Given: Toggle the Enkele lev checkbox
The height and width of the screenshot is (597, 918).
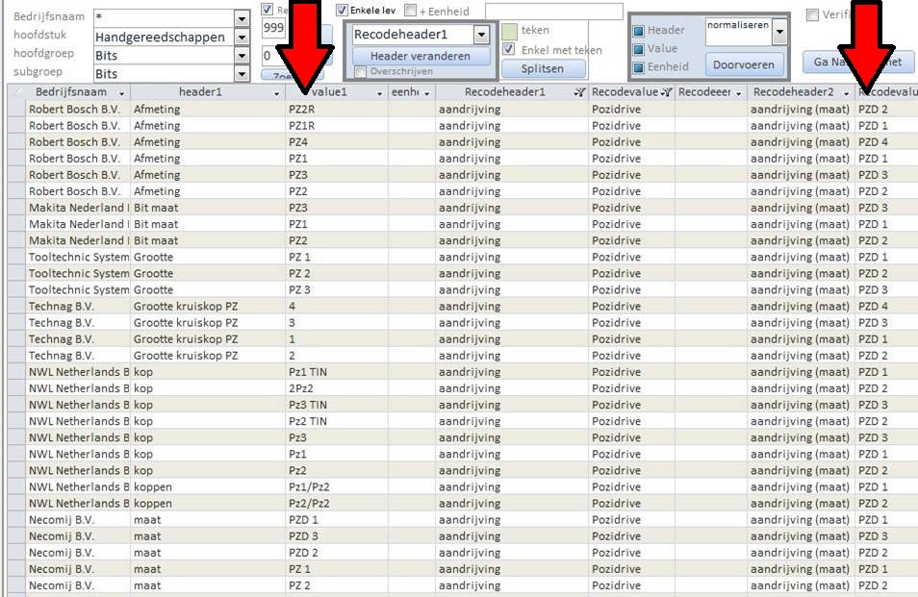Looking at the screenshot, I should [x=343, y=11].
